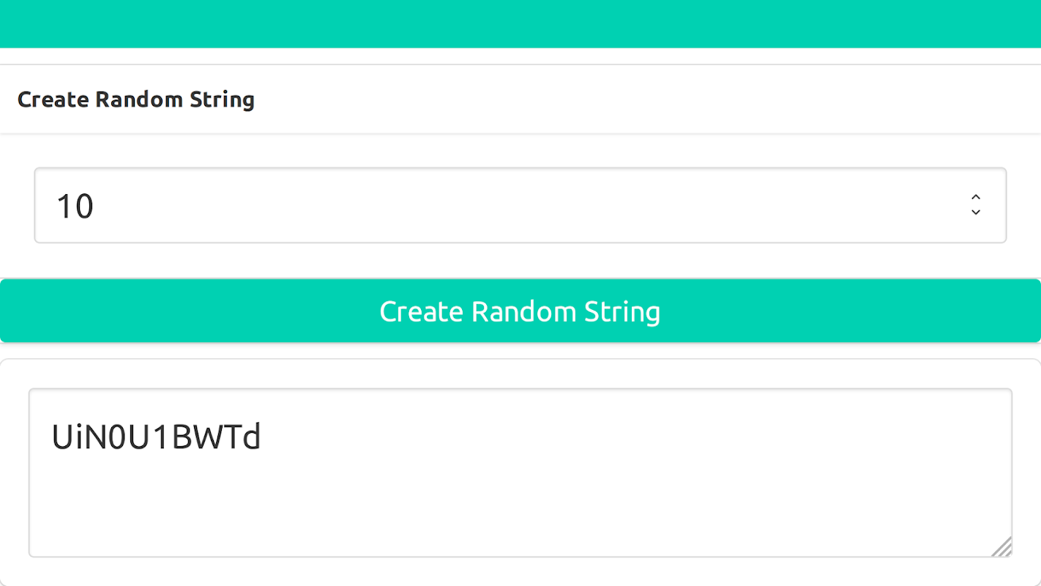Image resolution: width=1041 pixels, height=586 pixels.
Task: Click the teal header bar at top
Action: (x=520, y=23)
